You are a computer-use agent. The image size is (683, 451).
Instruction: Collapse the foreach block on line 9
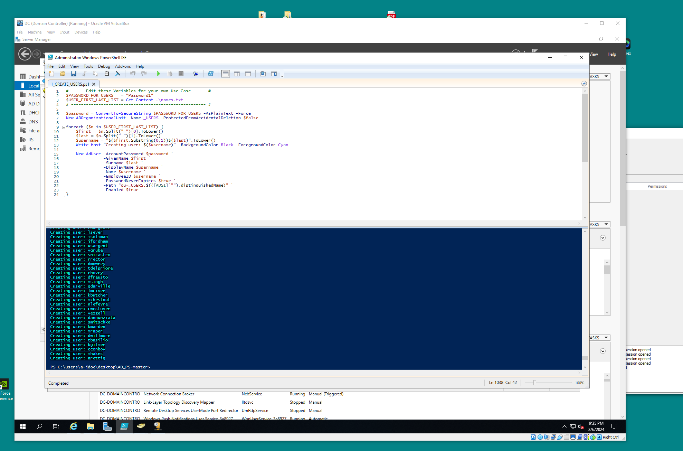click(64, 127)
